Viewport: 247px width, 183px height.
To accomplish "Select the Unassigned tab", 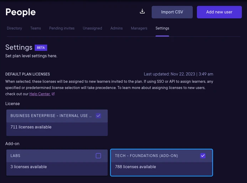I will (x=92, y=28).
